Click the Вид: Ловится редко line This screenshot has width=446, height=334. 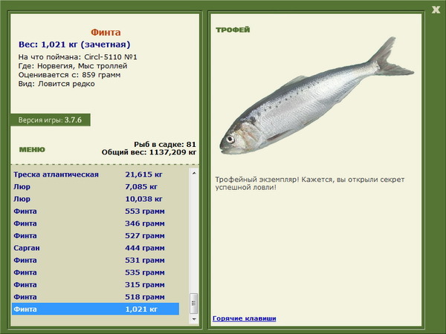tap(56, 84)
